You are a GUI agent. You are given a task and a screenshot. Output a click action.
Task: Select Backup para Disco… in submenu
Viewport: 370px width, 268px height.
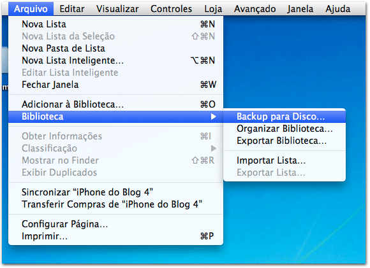(285, 116)
